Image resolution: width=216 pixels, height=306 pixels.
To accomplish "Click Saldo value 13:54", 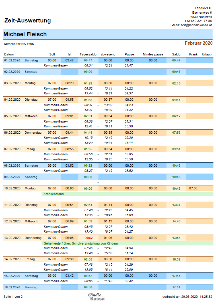I will [176, 238].
